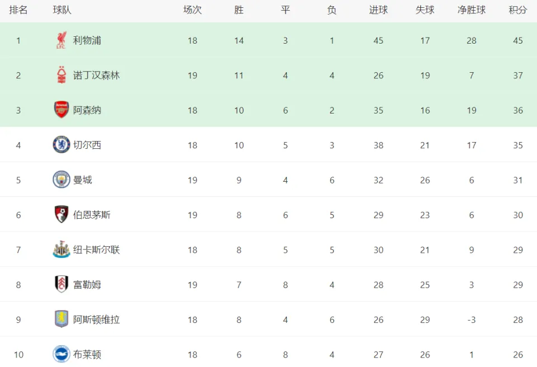Open the 诺丁汉森林 team link
The height and width of the screenshot is (367, 537).
pos(96,76)
